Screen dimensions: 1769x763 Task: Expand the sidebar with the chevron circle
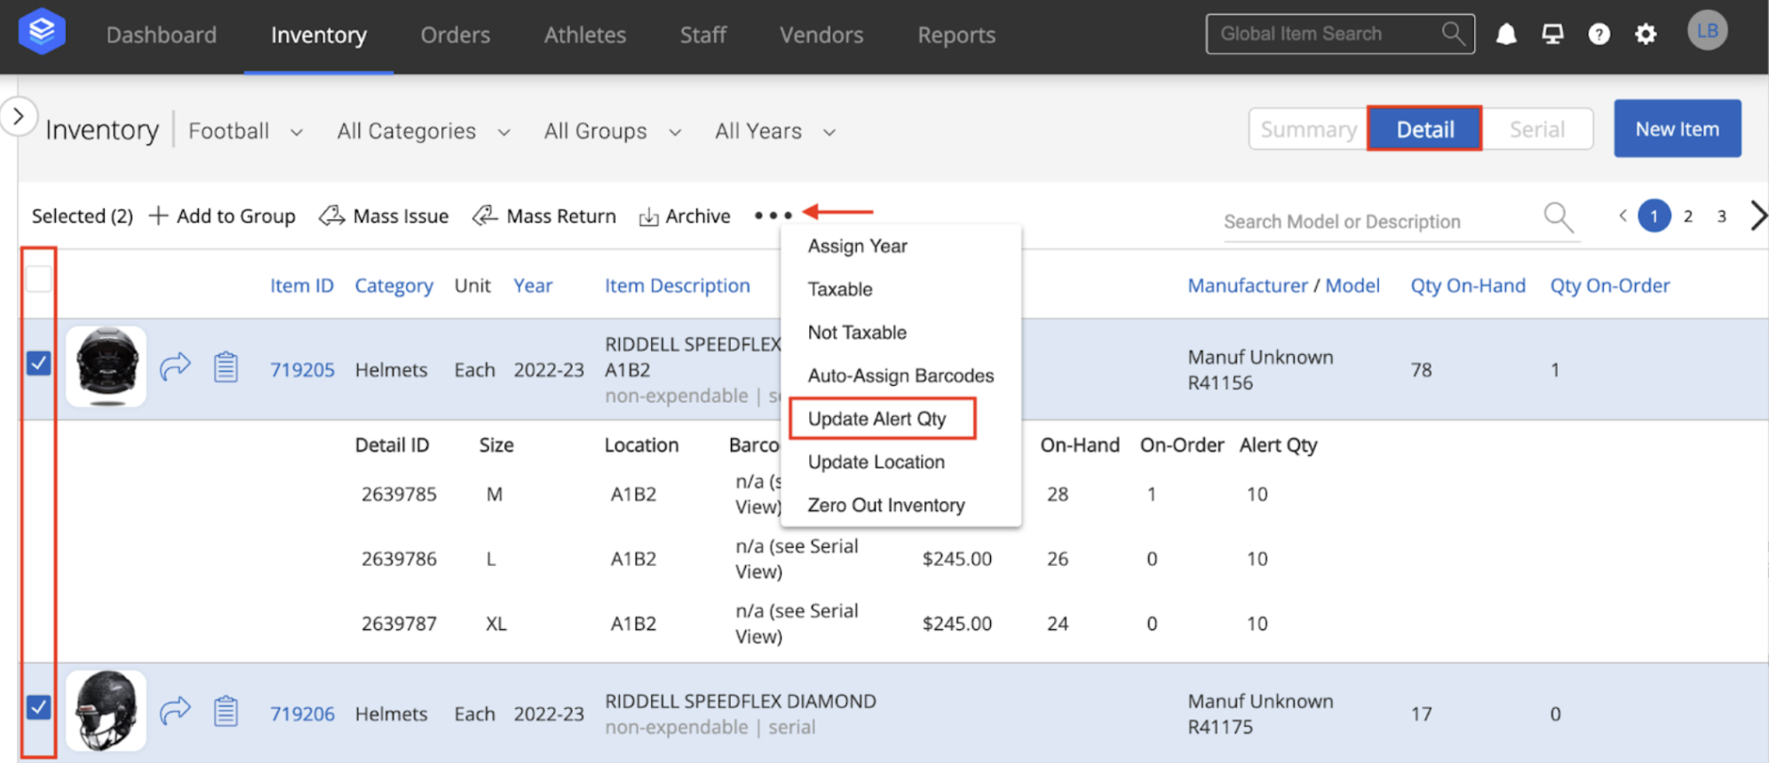pyautogui.click(x=19, y=116)
